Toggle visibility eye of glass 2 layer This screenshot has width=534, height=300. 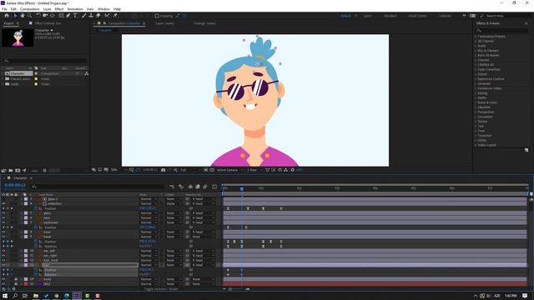pyautogui.click(x=3, y=199)
